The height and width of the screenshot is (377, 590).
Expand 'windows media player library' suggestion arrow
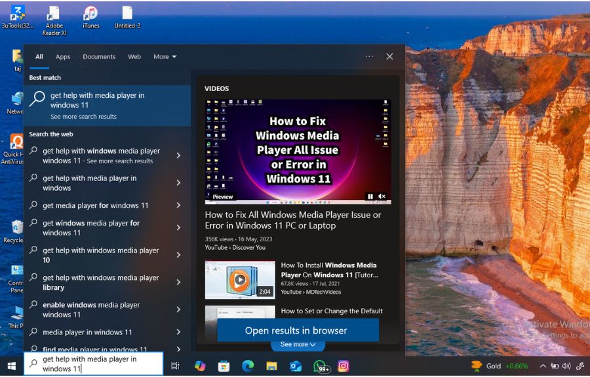point(178,282)
